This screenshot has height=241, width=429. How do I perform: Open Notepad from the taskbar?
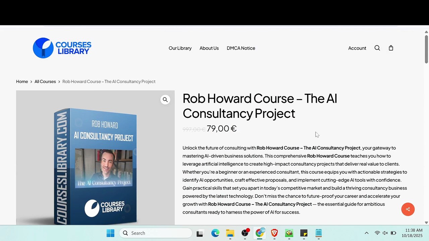(319, 233)
